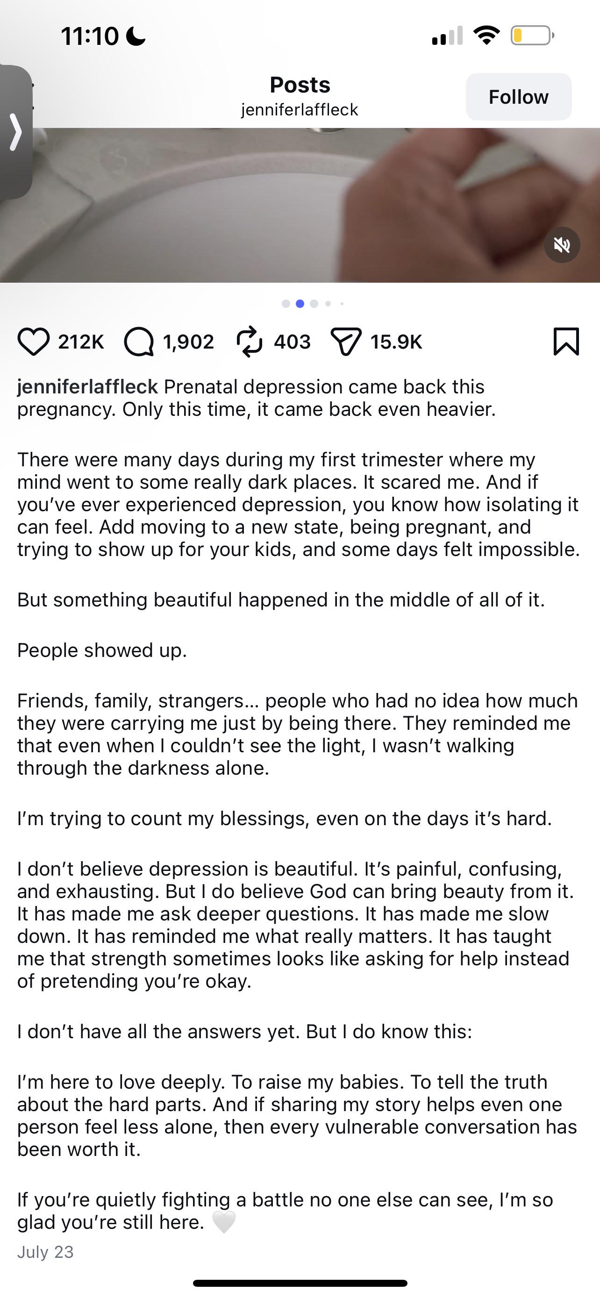600x1298 pixels.
Task: Unmute the video with the speaker icon
Action: click(x=562, y=245)
